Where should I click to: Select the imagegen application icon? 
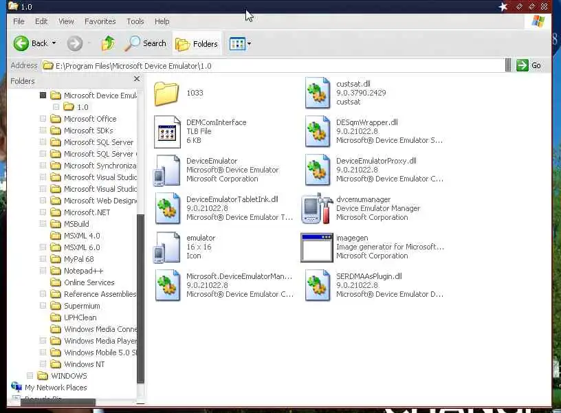click(317, 247)
